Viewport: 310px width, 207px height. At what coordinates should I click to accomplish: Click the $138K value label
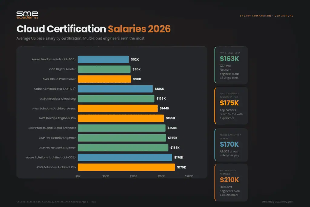click(x=161, y=98)
